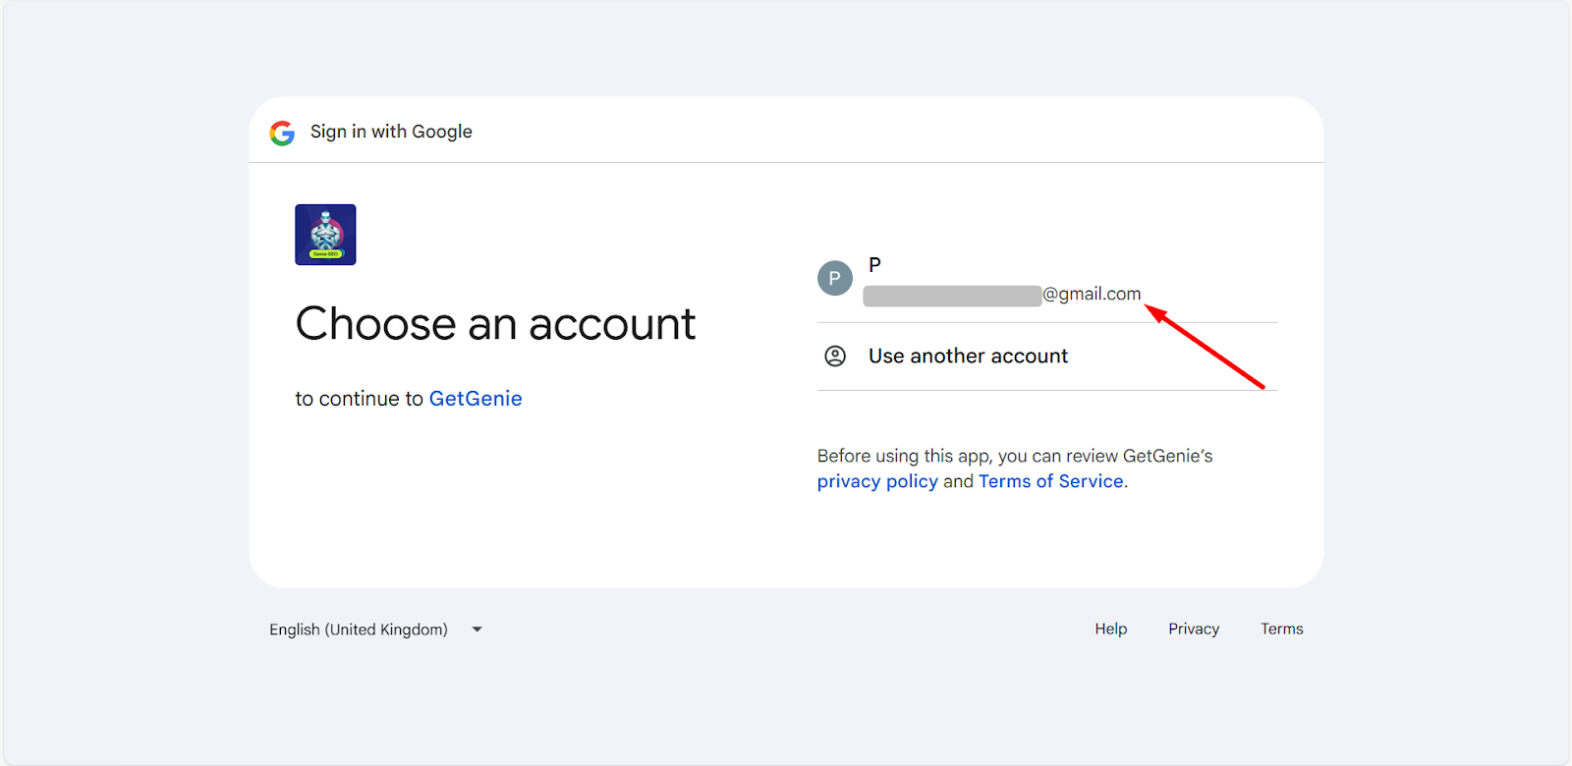Open the privacy policy link
The width and height of the screenshot is (1572, 766).
click(877, 481)
